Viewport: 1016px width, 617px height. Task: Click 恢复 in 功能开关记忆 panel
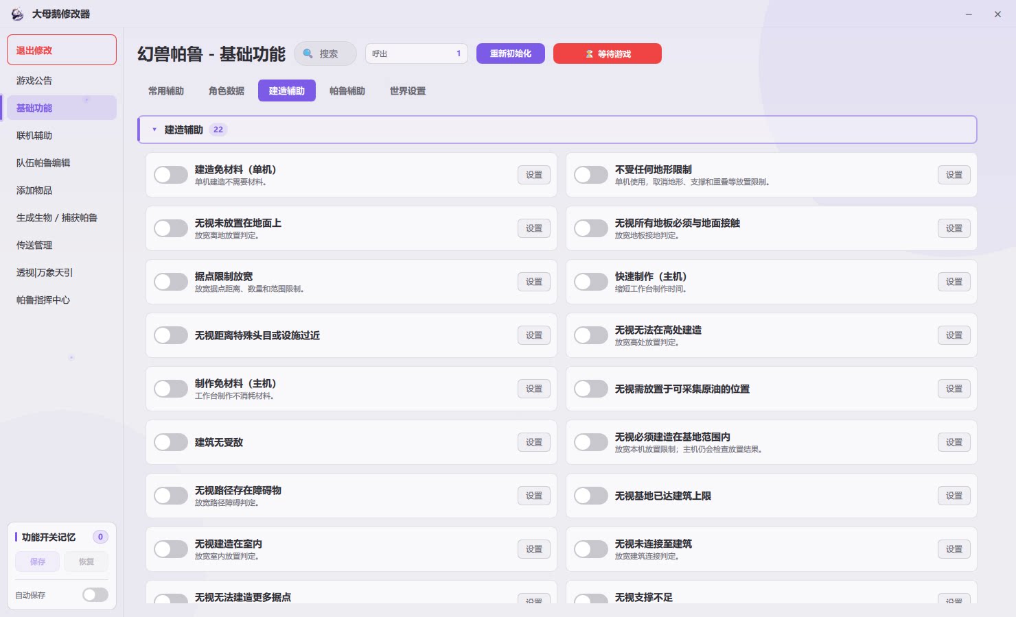click(x=86, y=561)
